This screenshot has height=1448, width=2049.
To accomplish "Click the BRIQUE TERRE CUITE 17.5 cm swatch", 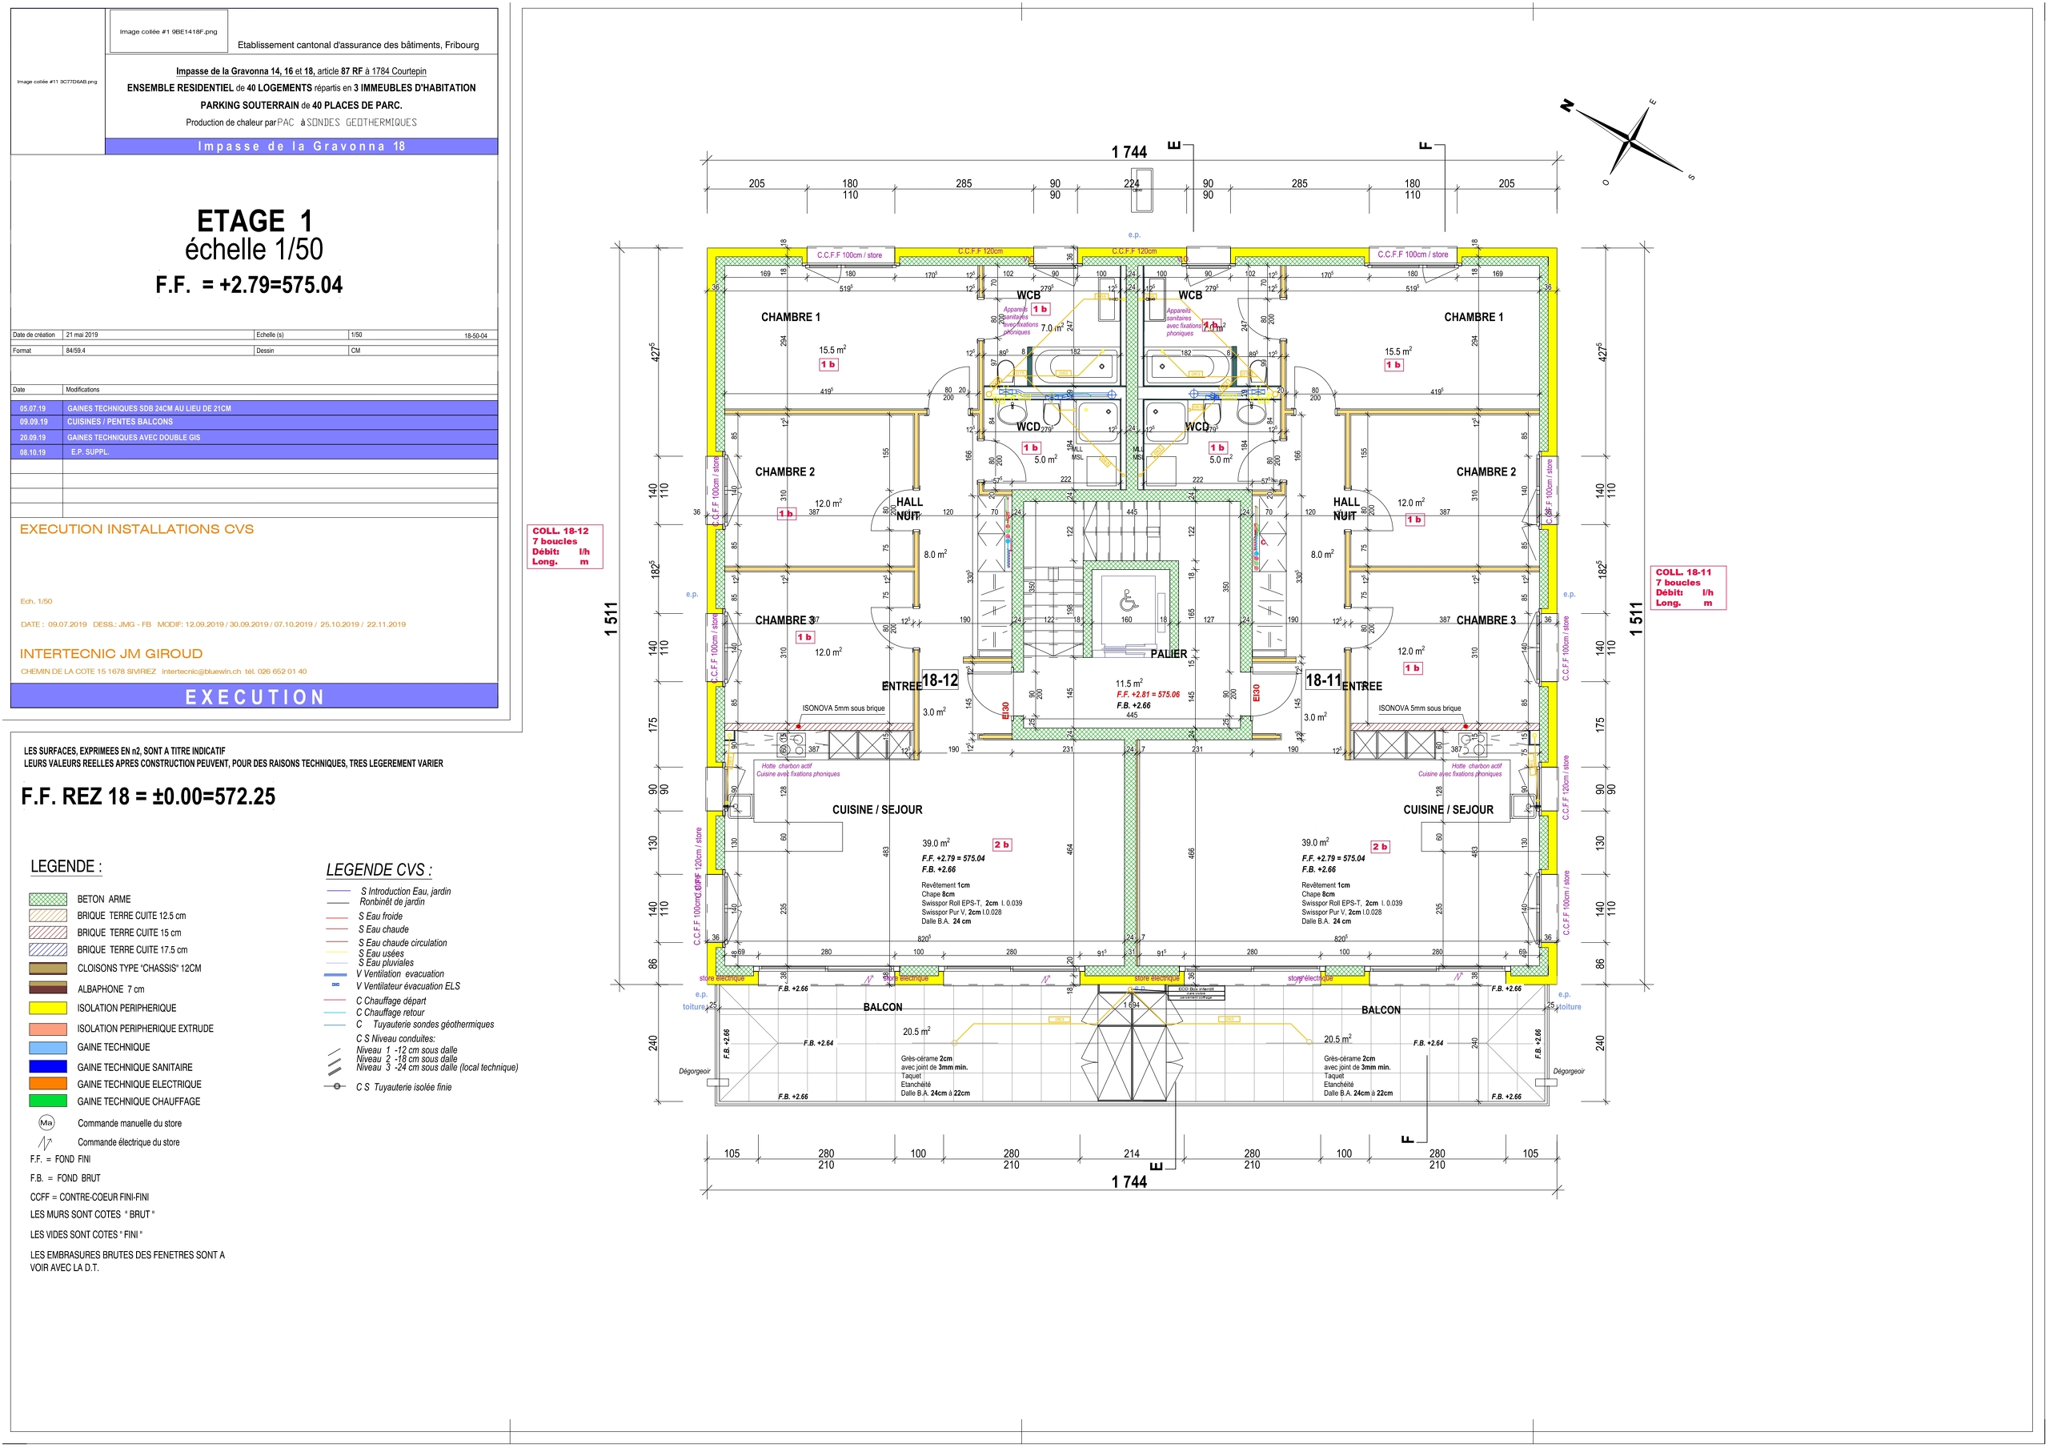I will [47, 950].
